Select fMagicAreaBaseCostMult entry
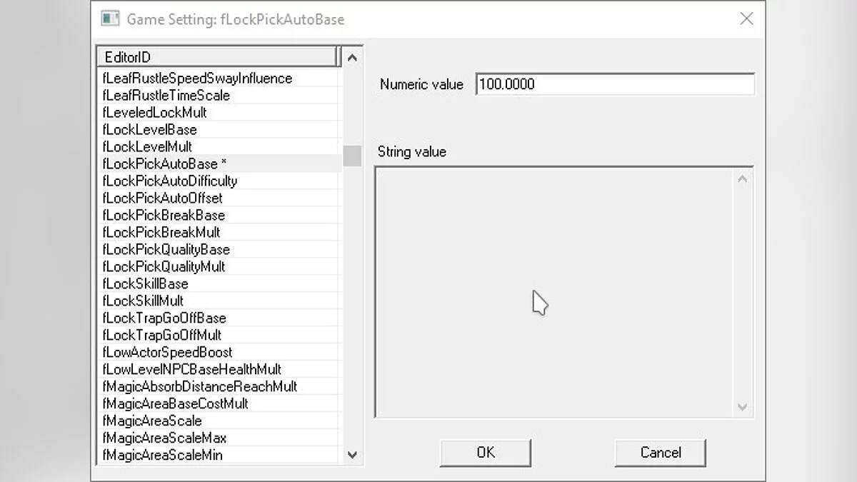The width and height of the screenshot is (857, 482). (175, 403)
